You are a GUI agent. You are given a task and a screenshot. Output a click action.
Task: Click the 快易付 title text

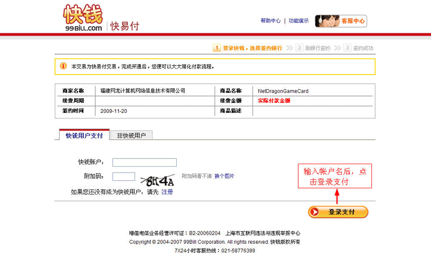coord(125,26)
